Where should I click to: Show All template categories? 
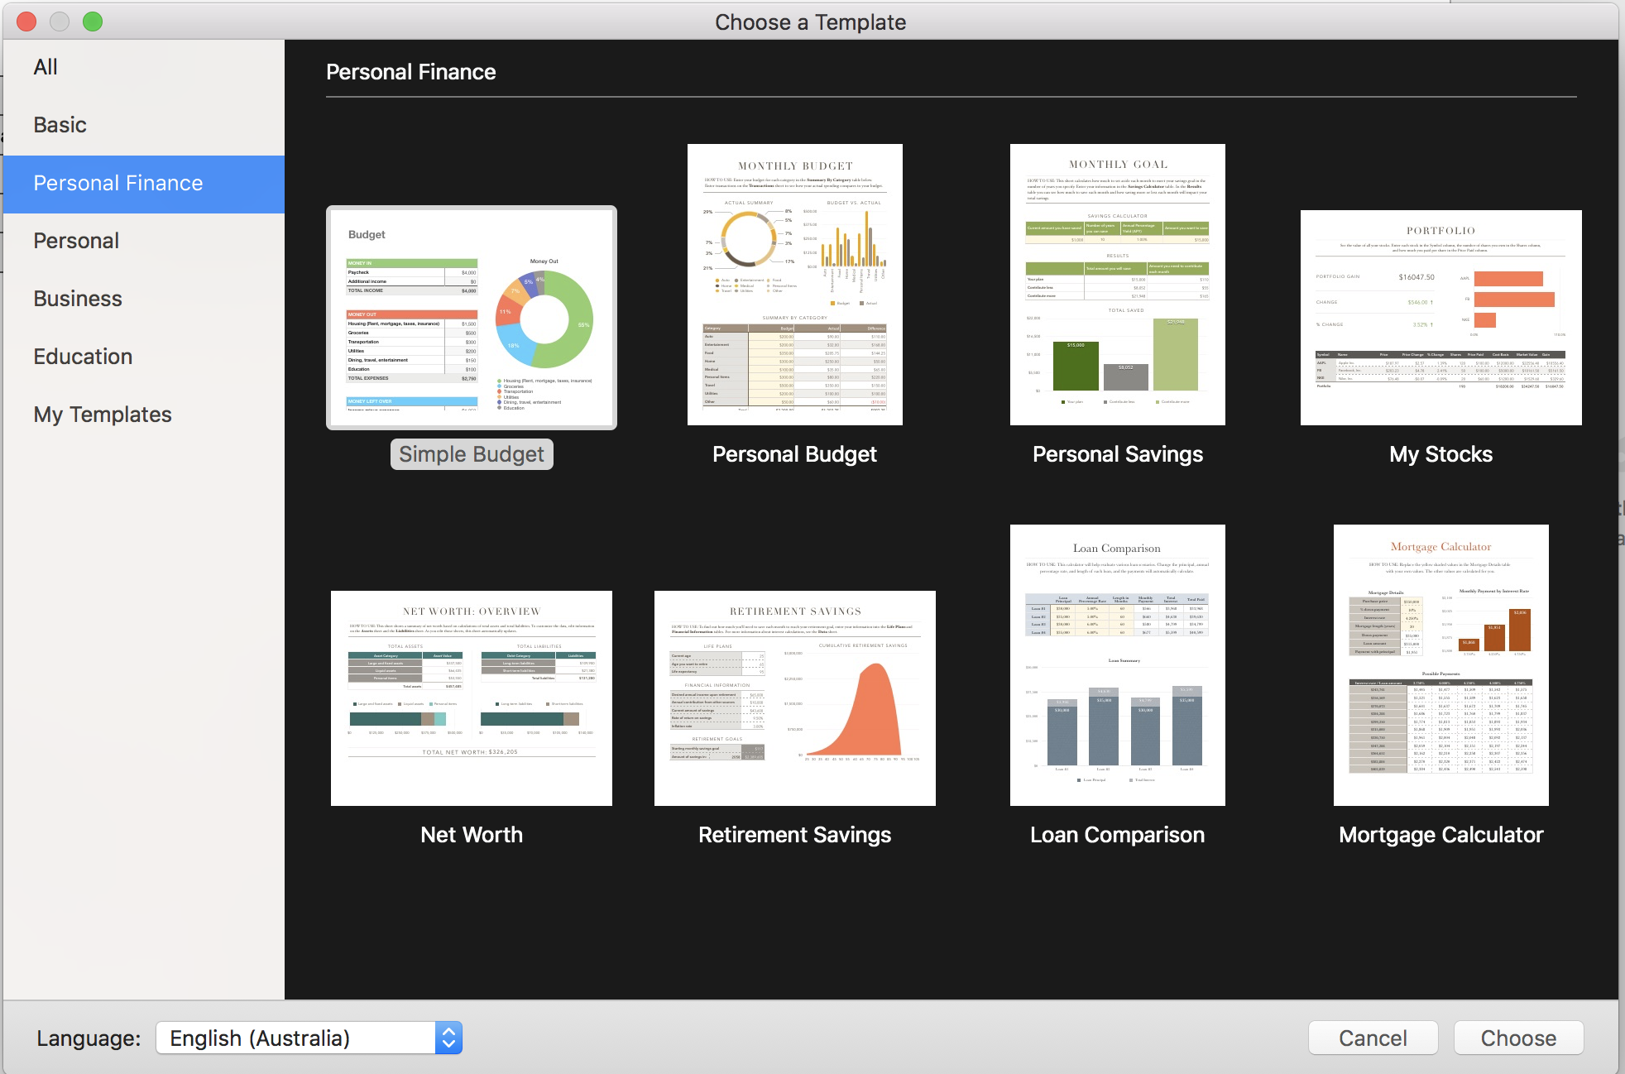click(x=46, y=67)
